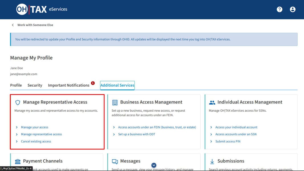Switch to the Security tab
The width and height of the screenshot is (304, 171).
(x=35, y=85)
